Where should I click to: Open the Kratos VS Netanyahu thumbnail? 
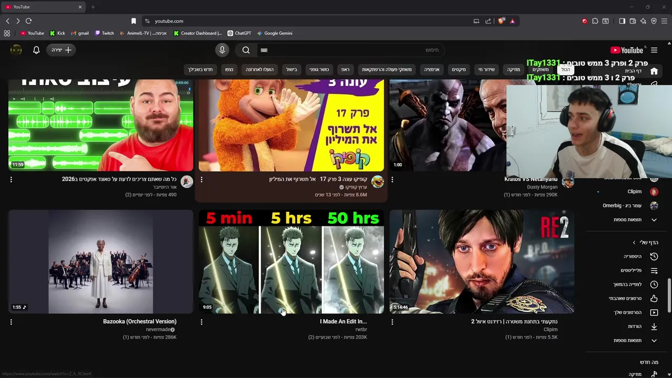(447, 125)
